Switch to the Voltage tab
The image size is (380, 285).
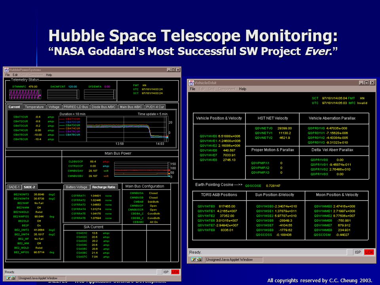54,107
